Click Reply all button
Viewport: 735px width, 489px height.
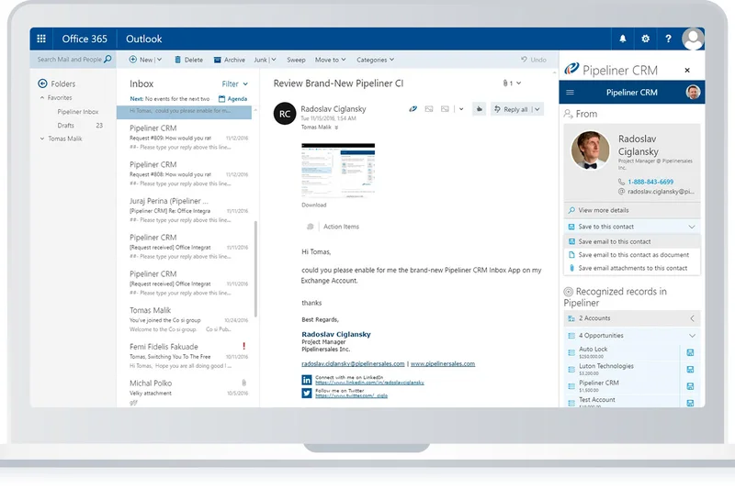(x=512, y=109)
